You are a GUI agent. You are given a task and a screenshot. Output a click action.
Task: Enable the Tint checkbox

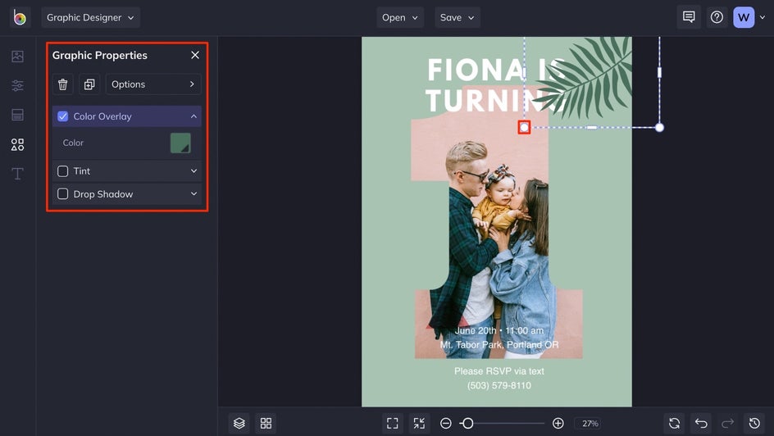[62, 171]
